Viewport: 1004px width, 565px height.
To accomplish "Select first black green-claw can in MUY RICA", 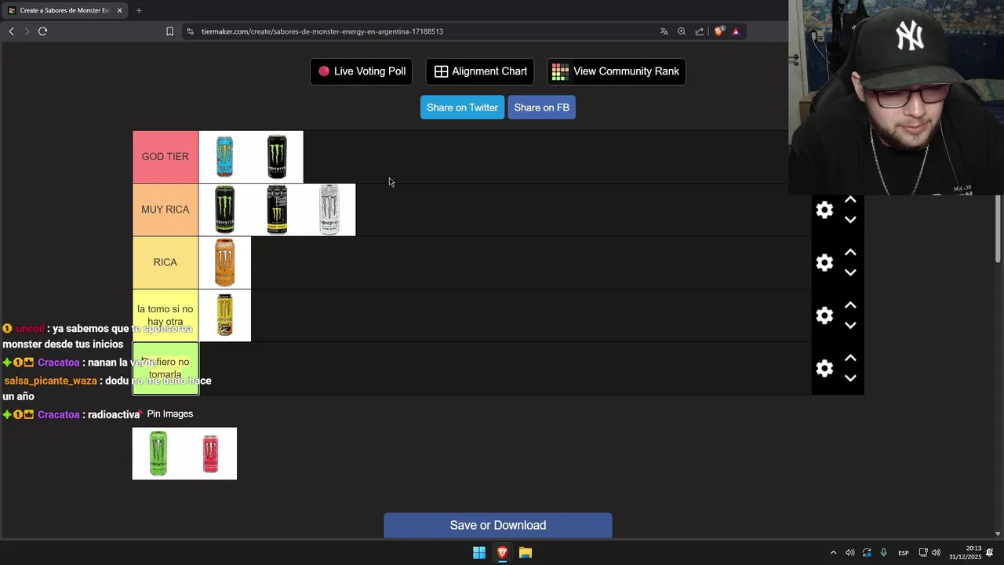I will pos(224,210).
